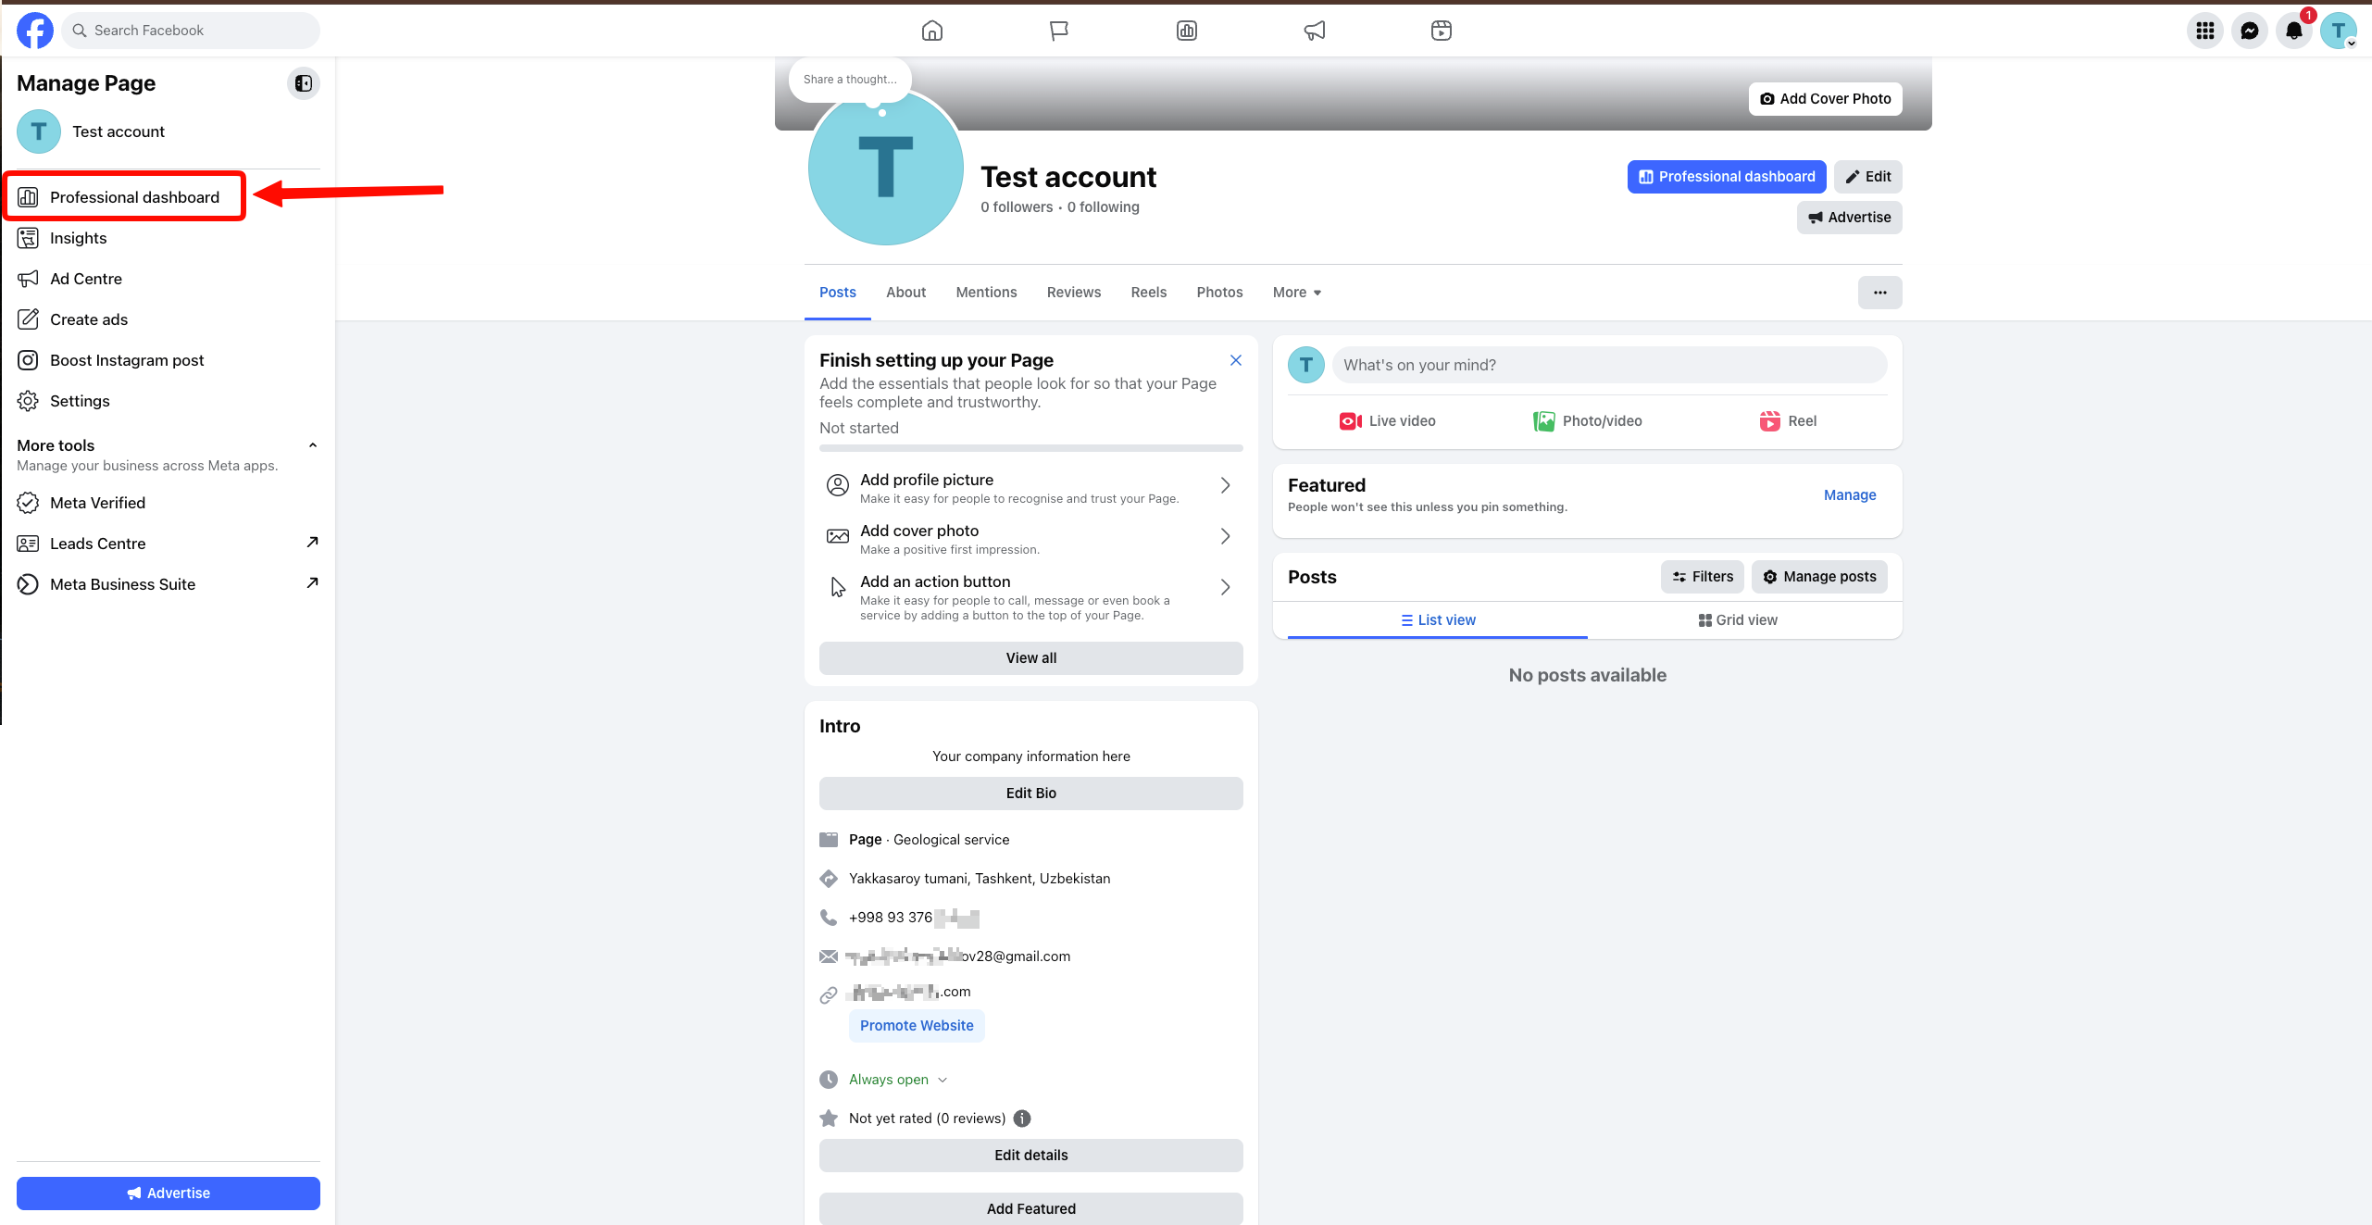
Task: Collapse the Manage Page sidebar panel icon
Action: (x=303, y=83)
